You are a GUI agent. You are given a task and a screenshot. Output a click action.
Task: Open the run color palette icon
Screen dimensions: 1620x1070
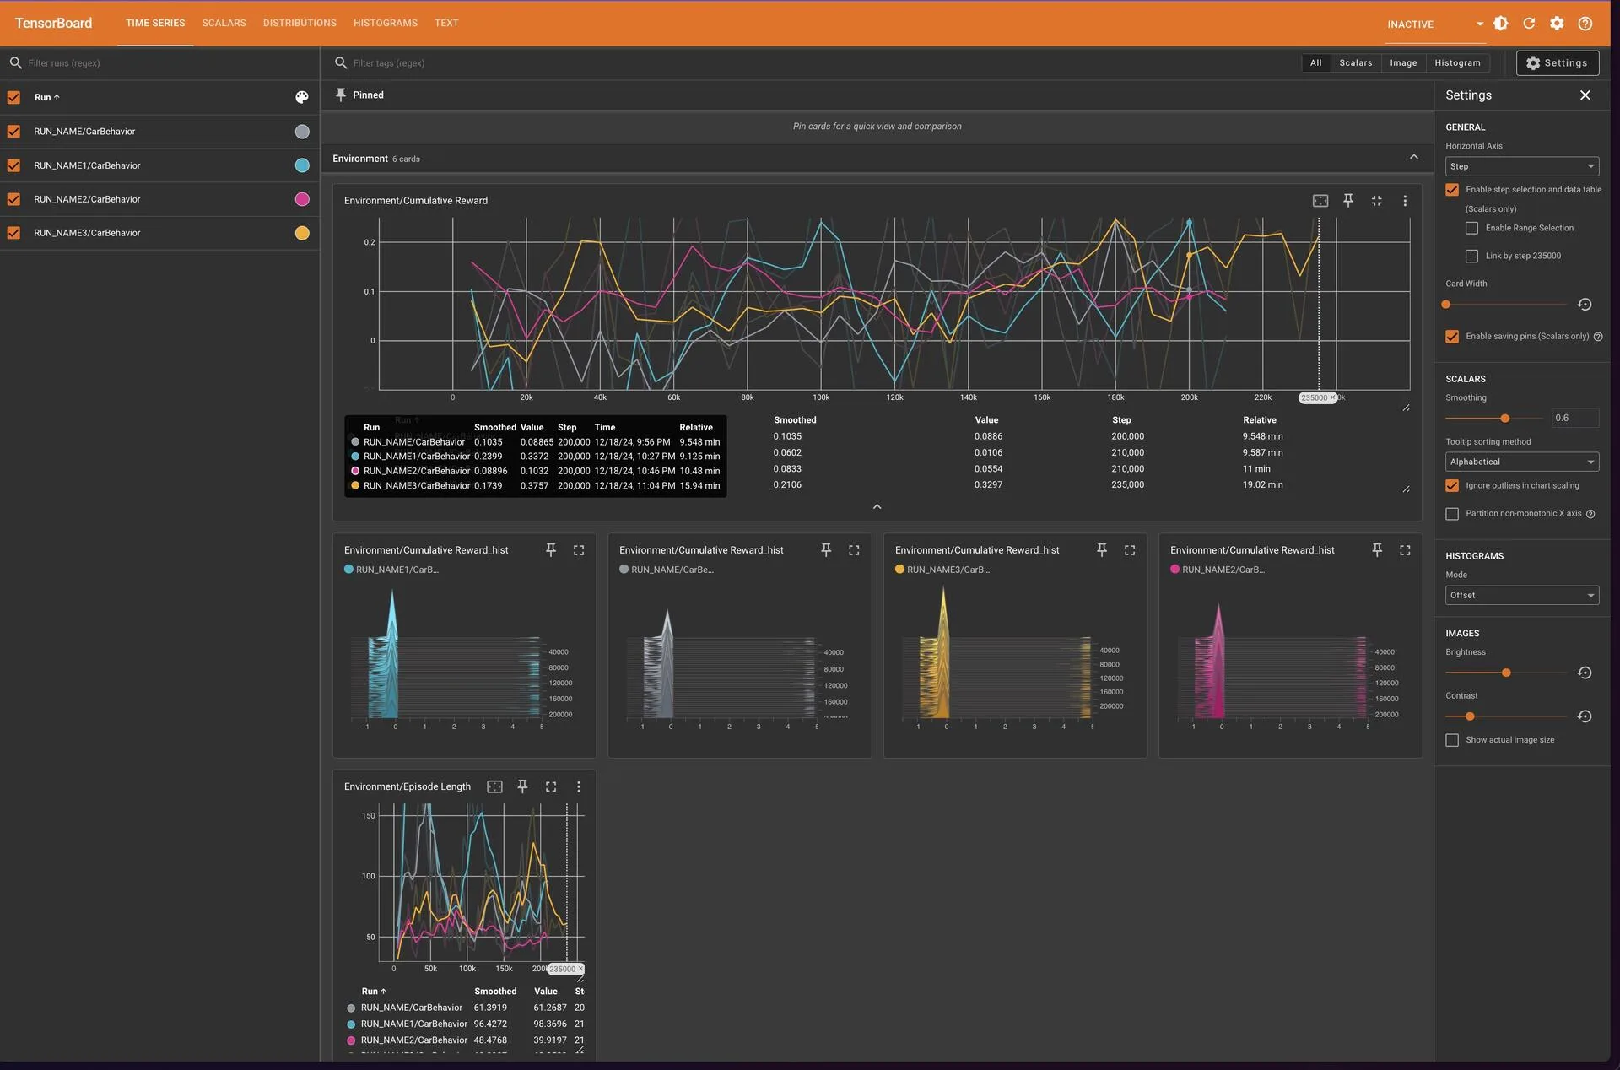[x=302, y=98]
